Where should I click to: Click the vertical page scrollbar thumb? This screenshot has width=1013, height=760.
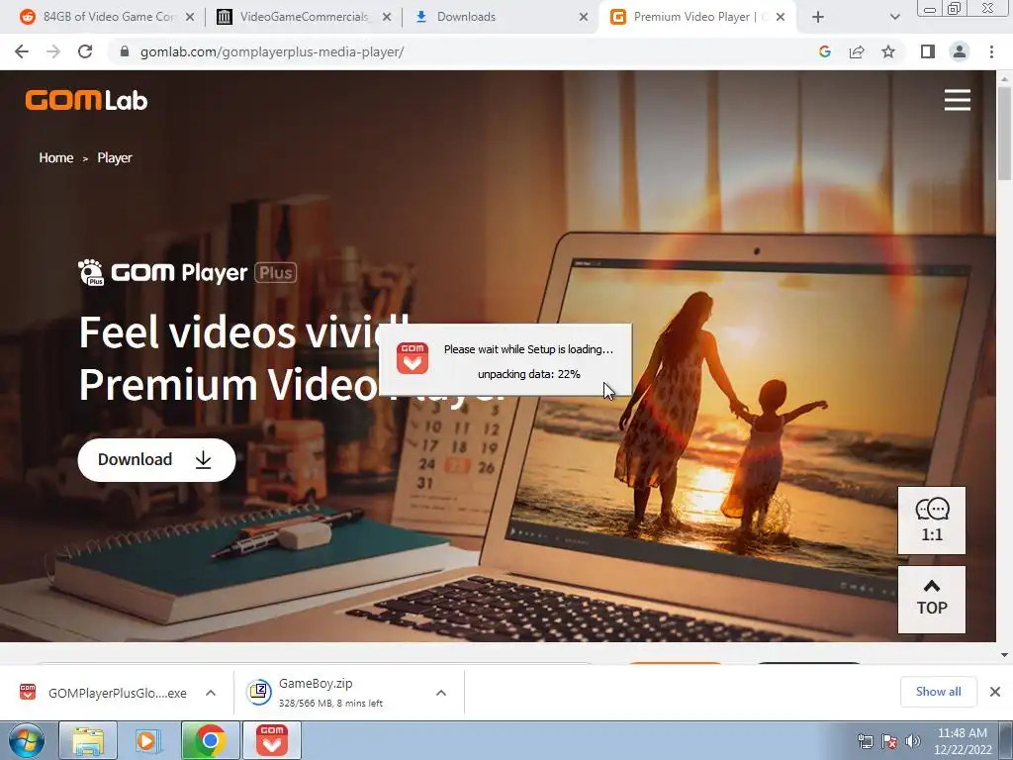pos(1004,133)
